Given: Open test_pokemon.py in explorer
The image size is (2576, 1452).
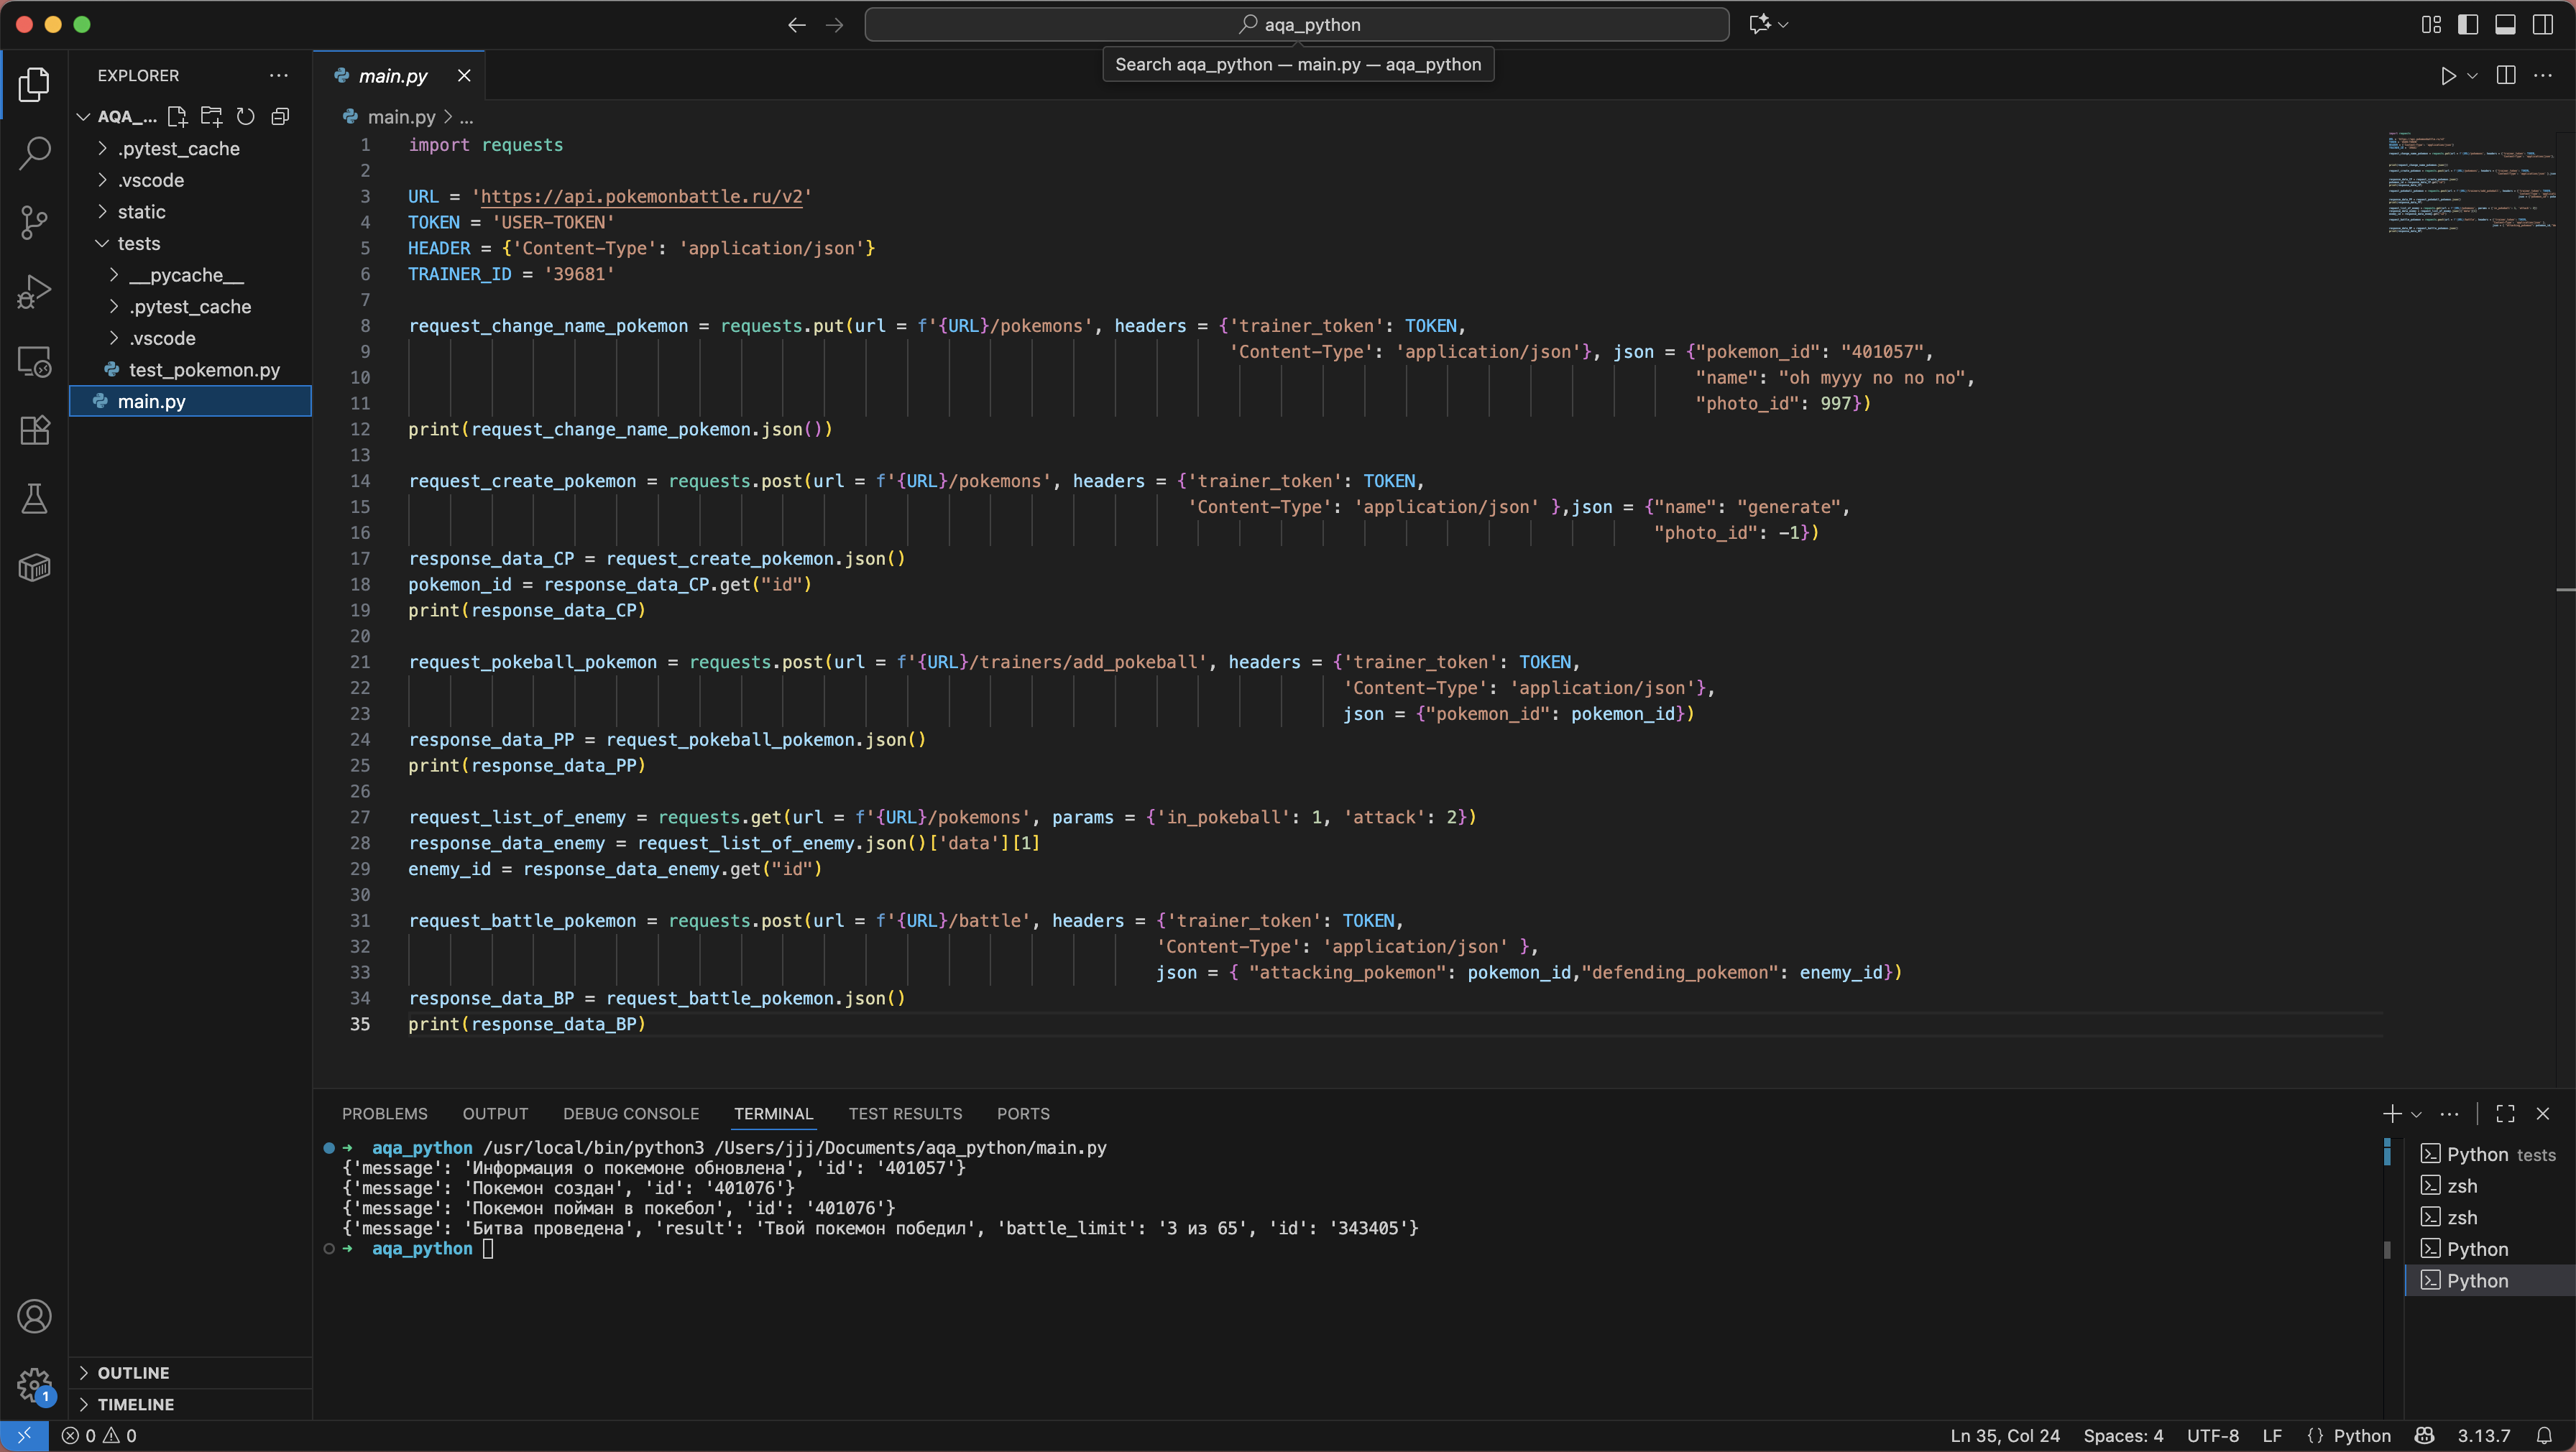Looking at the screenshot, I should coord(204,370).
